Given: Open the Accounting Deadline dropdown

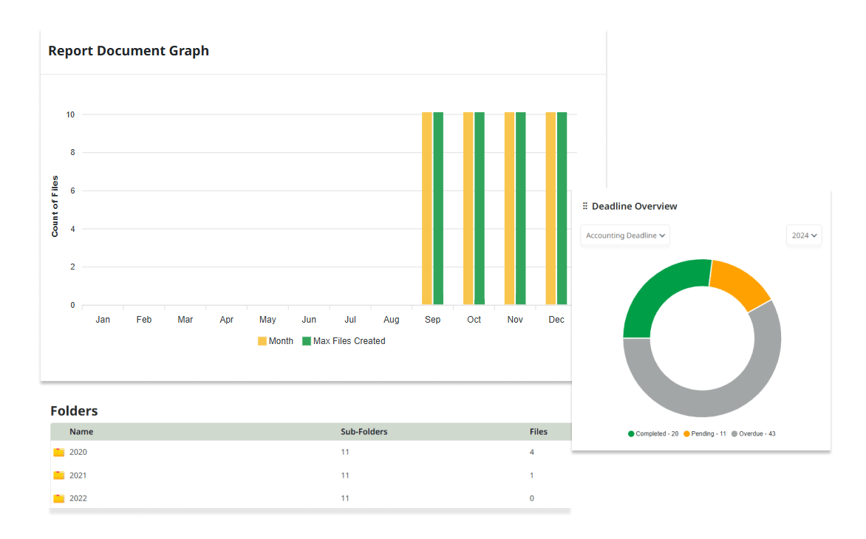Looking at the screenshot, I should click(x=625, y=236).
